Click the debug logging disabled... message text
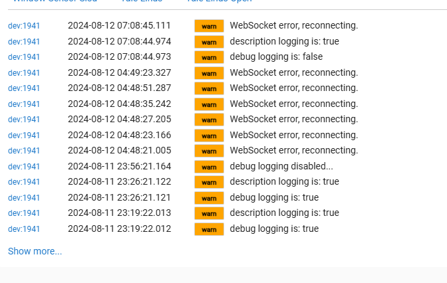The image size is (447, 283). [281, 166]
